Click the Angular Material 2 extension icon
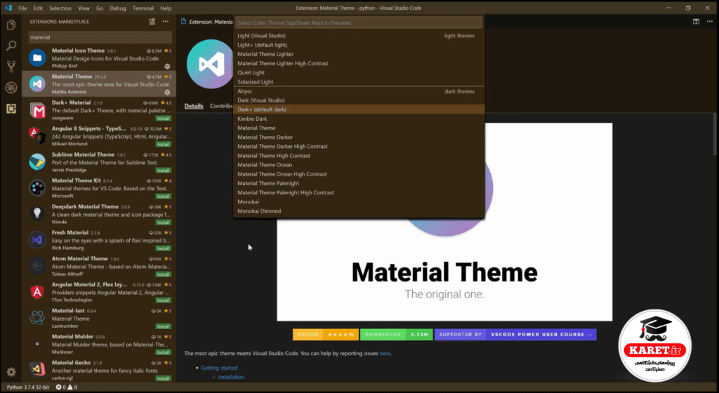 click(37, 292)
